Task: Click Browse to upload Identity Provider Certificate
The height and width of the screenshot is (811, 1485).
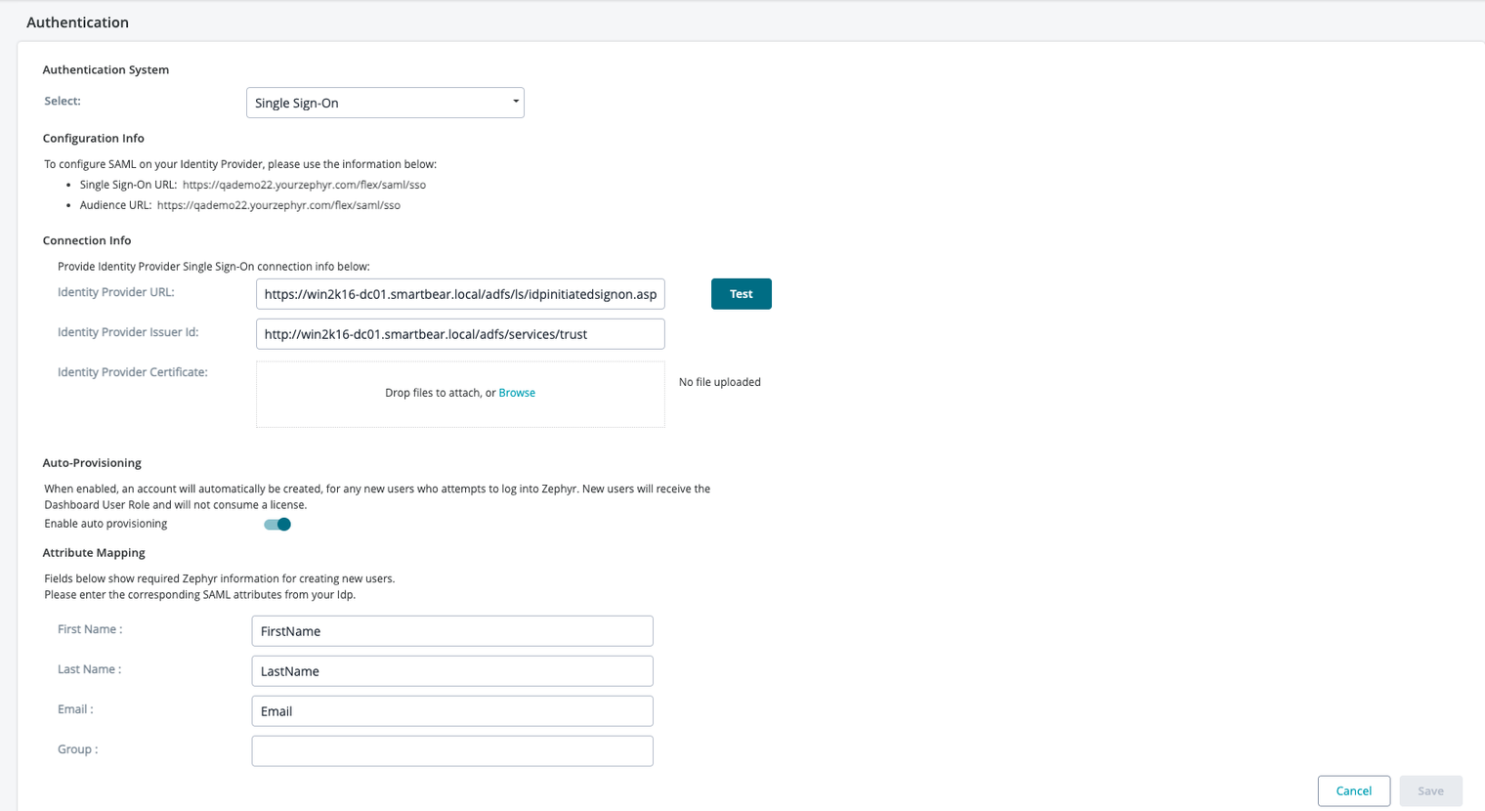Action: point(517,392)
